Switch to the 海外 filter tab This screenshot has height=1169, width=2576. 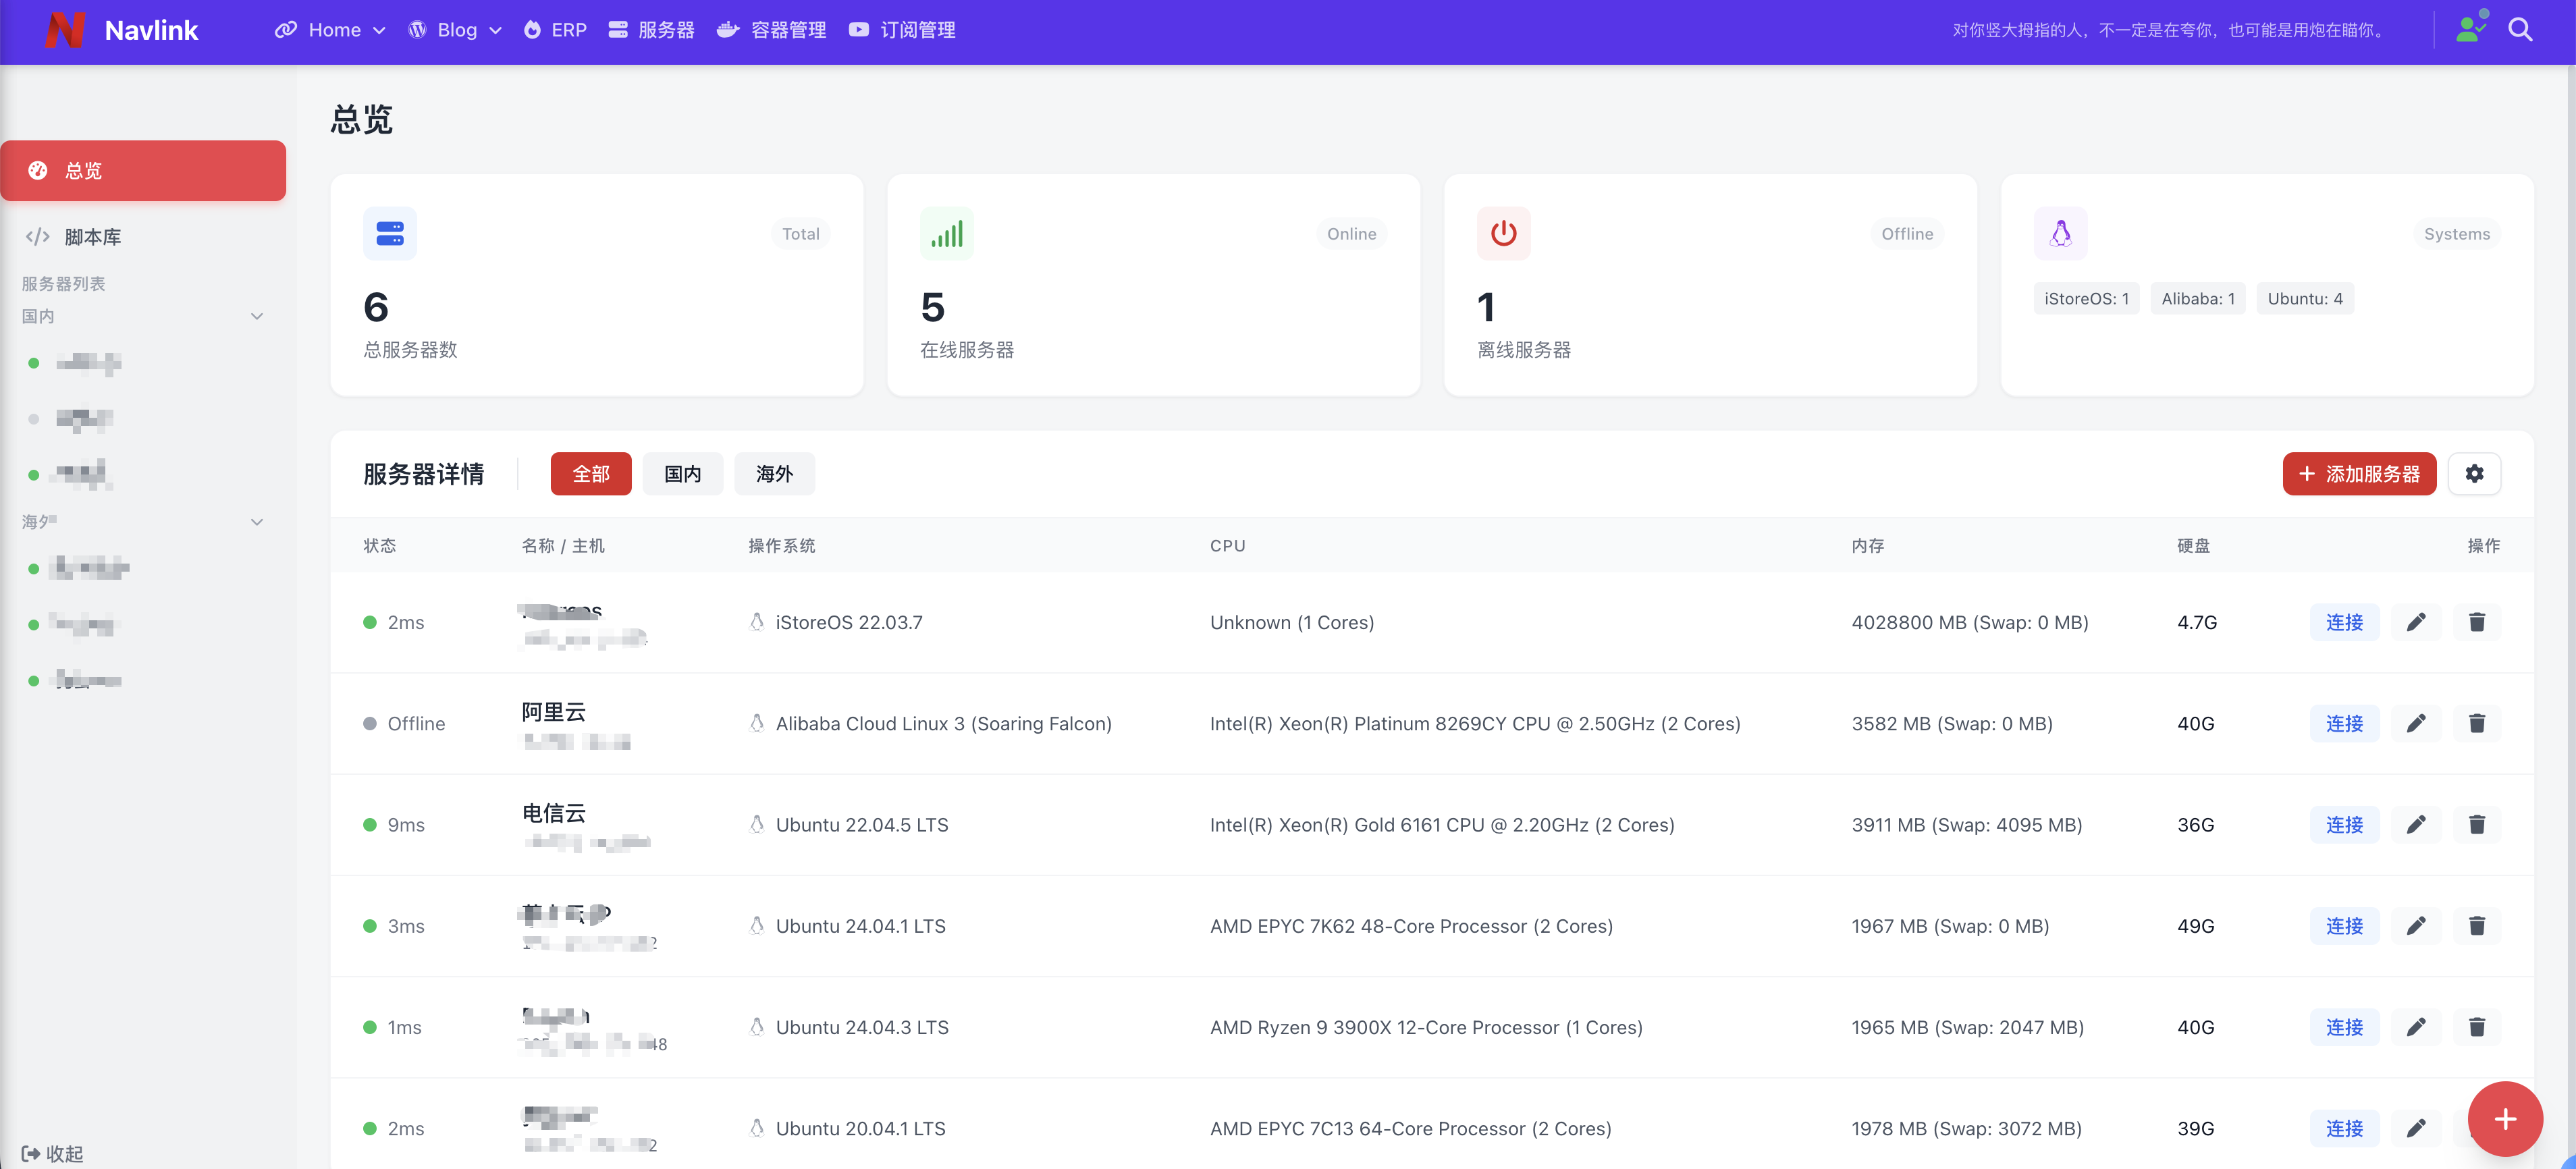pyautogui.click(x=774, y=474)
